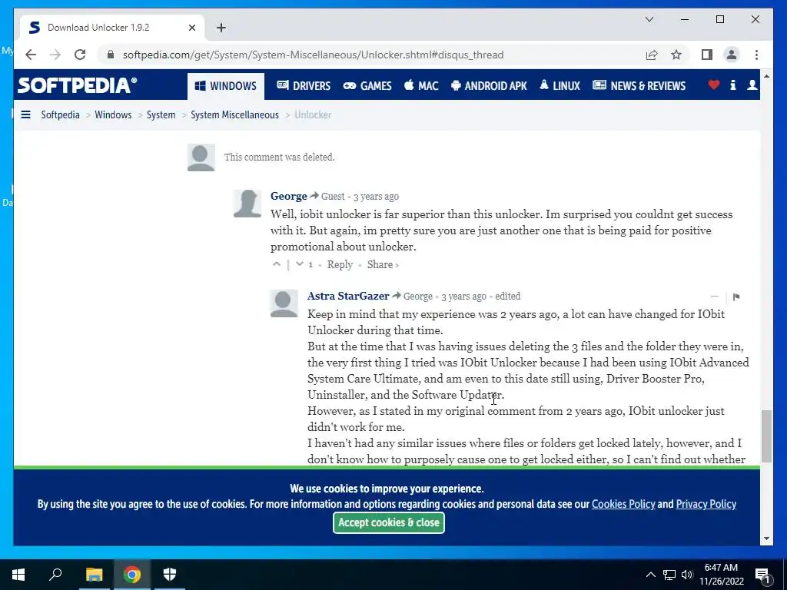Open the Android APK section
The width and height of the screenshot is (787, 590).
click(489, 86)
